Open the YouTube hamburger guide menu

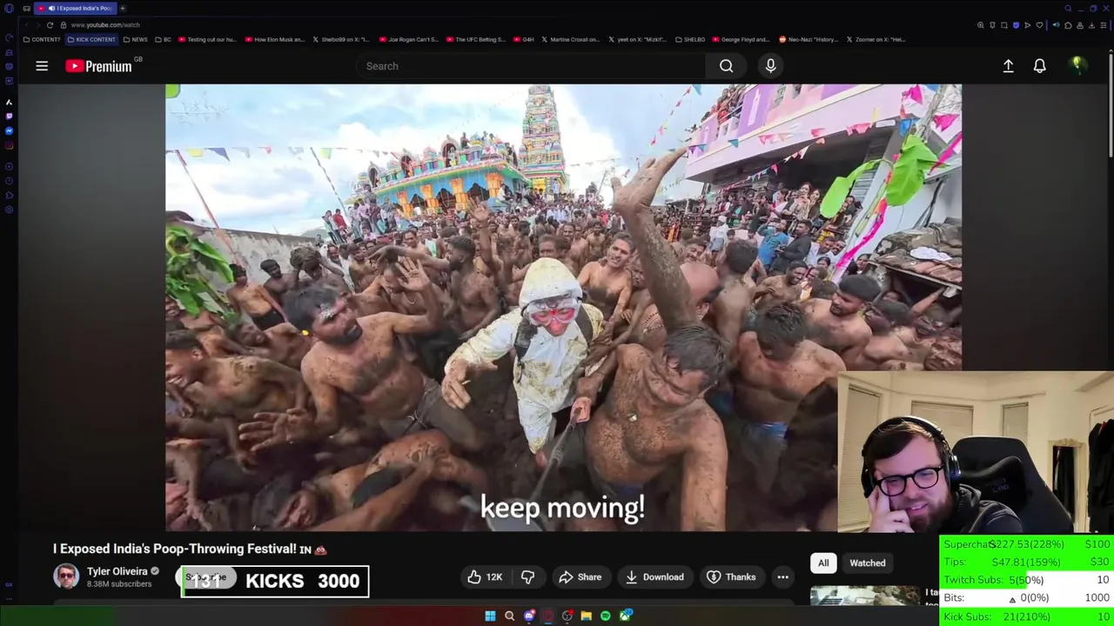42,66
